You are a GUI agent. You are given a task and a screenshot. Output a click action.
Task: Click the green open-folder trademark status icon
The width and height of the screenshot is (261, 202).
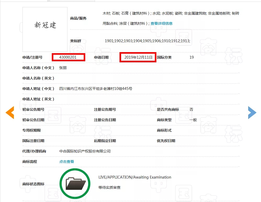click(x=75, y=183)
